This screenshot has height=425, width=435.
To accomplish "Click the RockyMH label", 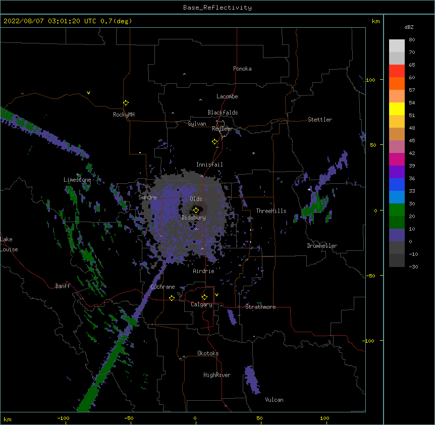I will [124, 115].
